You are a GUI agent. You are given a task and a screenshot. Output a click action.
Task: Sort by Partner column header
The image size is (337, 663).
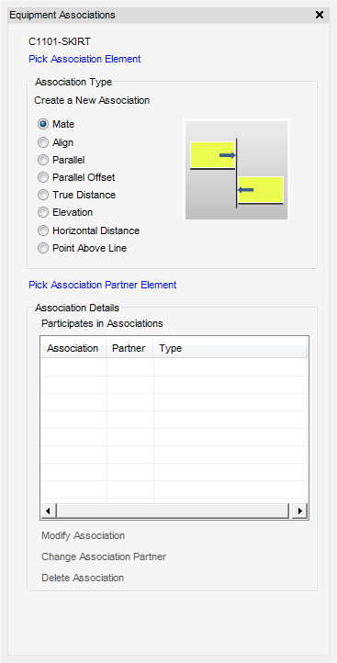coord(129,348)
